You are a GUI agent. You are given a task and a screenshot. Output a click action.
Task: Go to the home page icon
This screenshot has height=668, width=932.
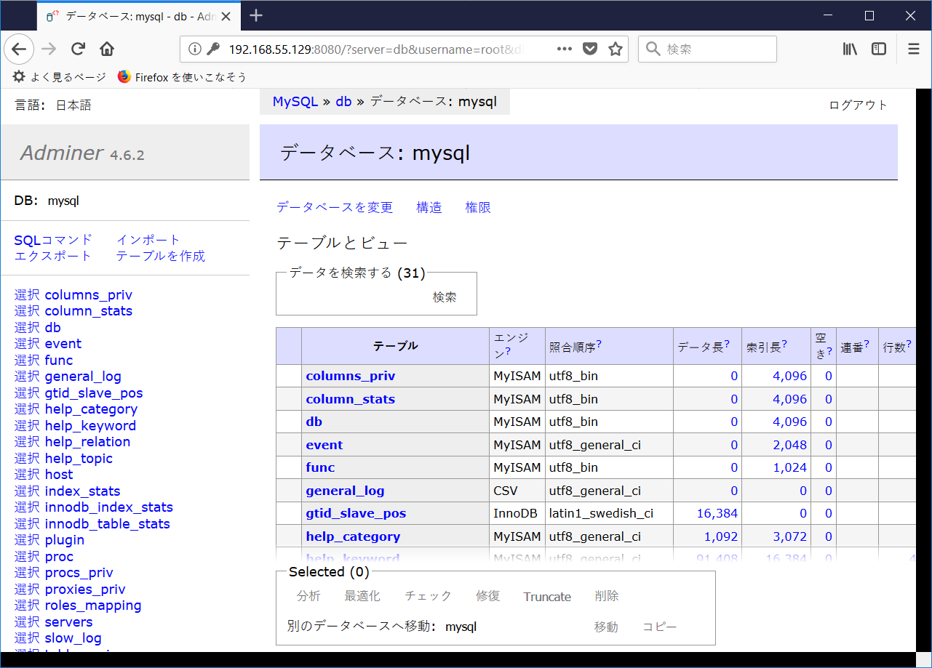106,49
